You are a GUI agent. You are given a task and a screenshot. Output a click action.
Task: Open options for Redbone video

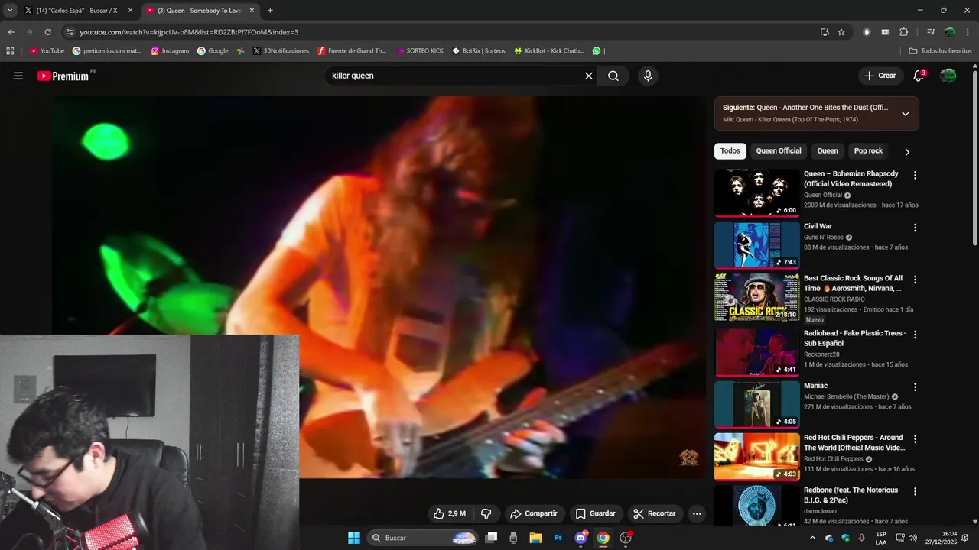click(915, 491)
